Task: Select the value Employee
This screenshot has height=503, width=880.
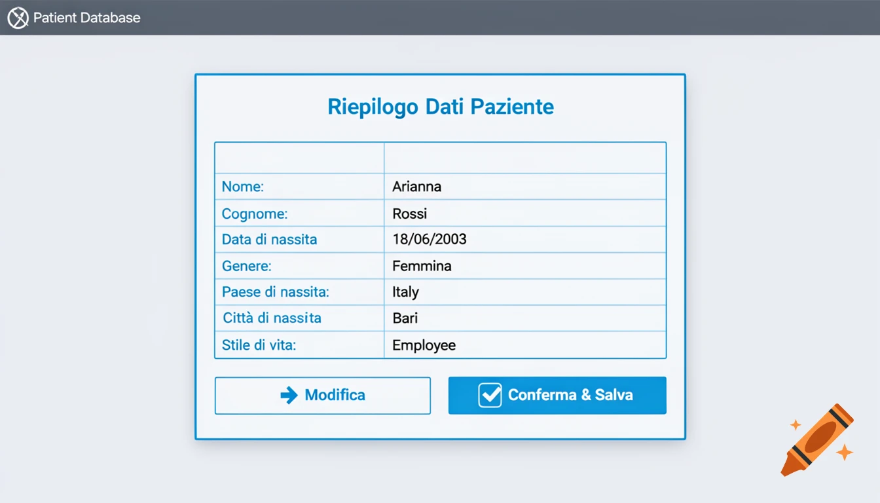Action: (424, 345)
